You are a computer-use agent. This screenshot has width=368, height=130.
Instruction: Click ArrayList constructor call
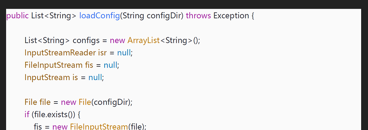coord(144,41)
